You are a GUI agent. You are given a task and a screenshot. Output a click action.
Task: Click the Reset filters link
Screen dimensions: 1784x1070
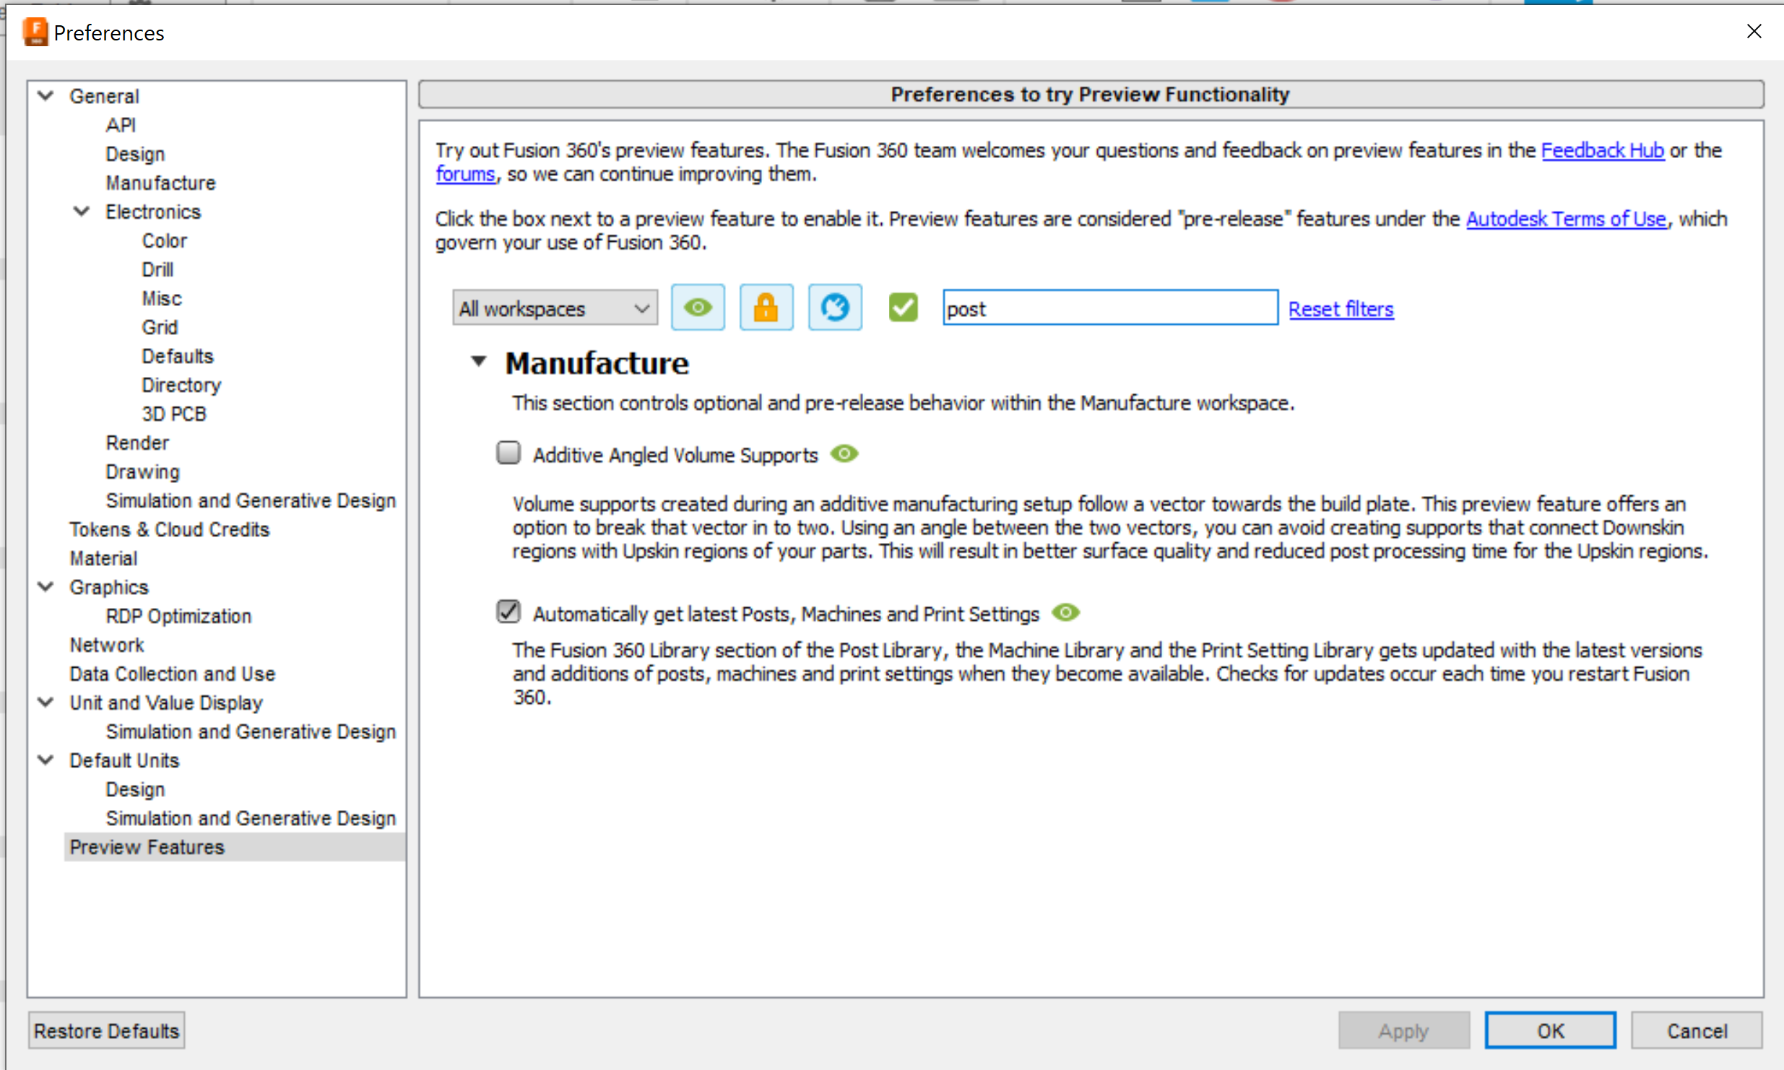(x=1341, y=309)
